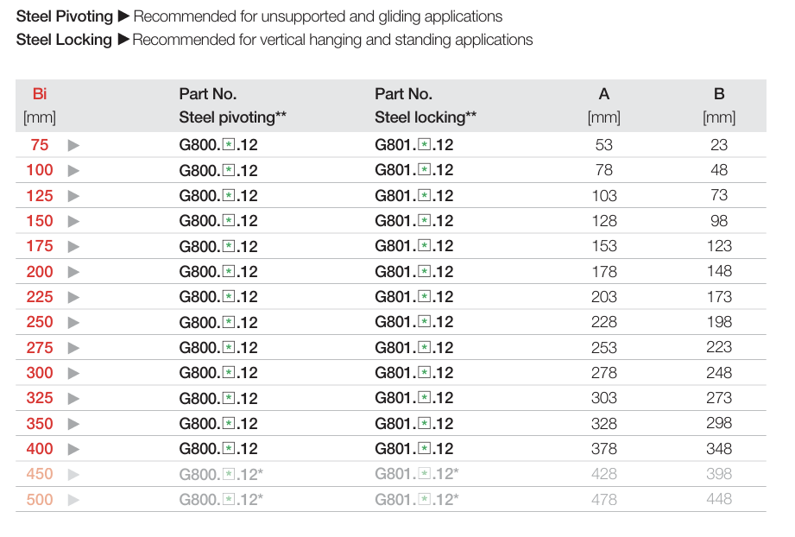
Task: Open part number G801 for Bi 325
Action: pyautogui.click(x=414, y=398)
